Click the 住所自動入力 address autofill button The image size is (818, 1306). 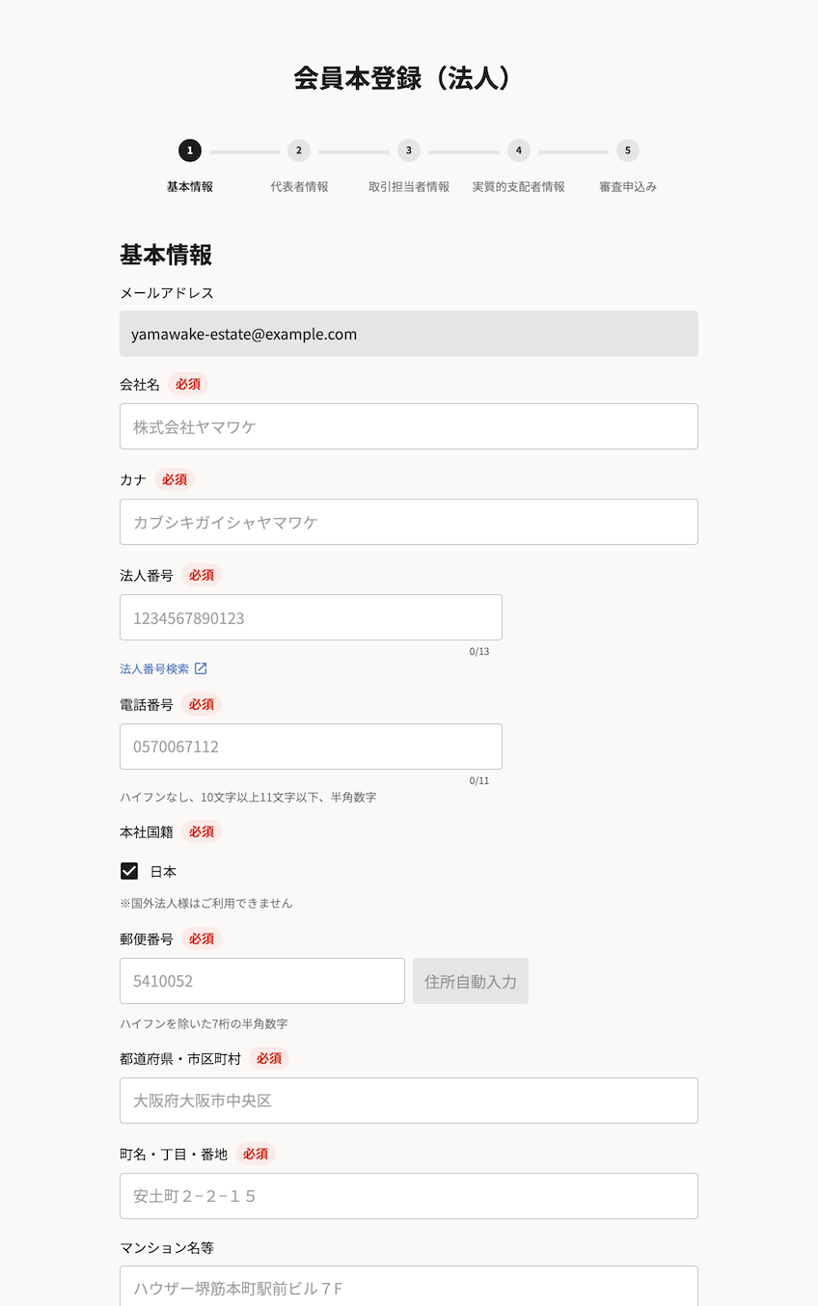(x=471, y=980)
